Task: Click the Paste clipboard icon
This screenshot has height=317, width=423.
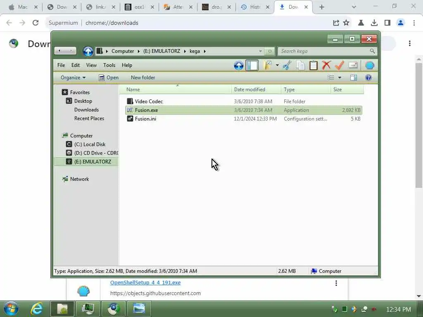Action: (x=313, y=65)
